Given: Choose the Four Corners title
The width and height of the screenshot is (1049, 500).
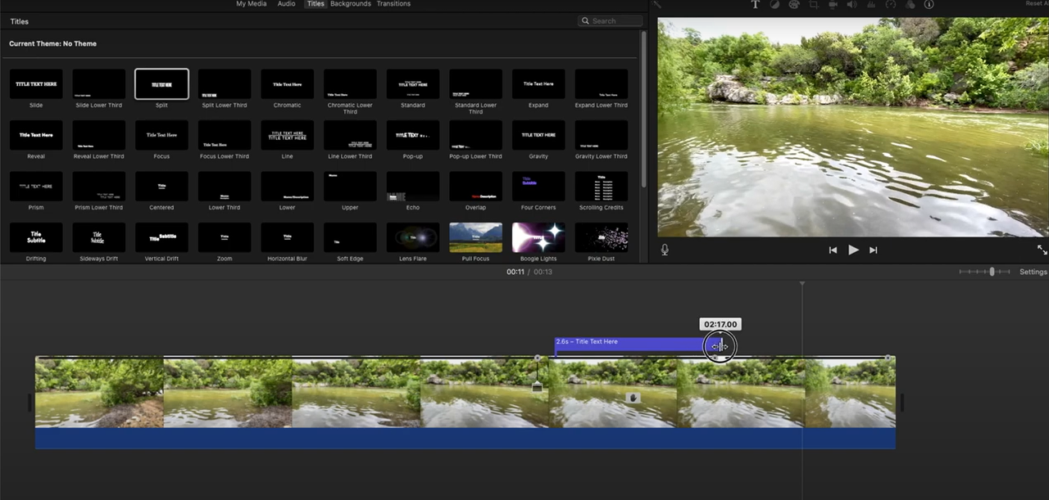Looking at the screenshot, I should (538, 187).
